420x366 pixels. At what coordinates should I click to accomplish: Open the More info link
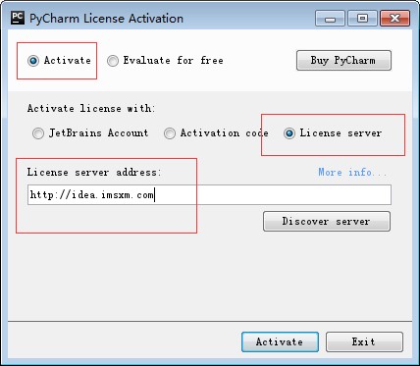tap(352, 172)
